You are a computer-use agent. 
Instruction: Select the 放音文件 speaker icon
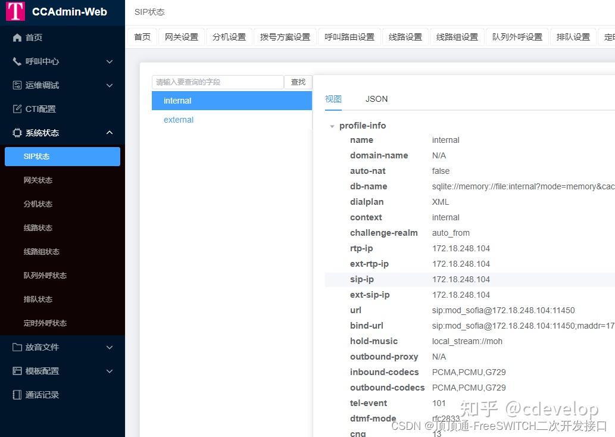[17, 347]
